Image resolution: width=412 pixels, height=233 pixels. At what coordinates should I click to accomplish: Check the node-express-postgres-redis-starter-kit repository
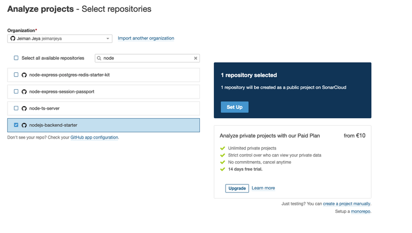(x=16, y=75)
